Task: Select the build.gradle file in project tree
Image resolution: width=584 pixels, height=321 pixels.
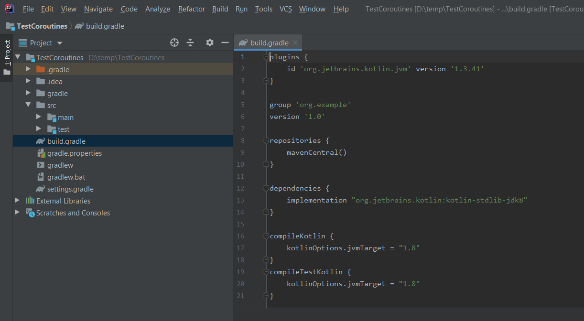Action: click(x=66, y=141)
